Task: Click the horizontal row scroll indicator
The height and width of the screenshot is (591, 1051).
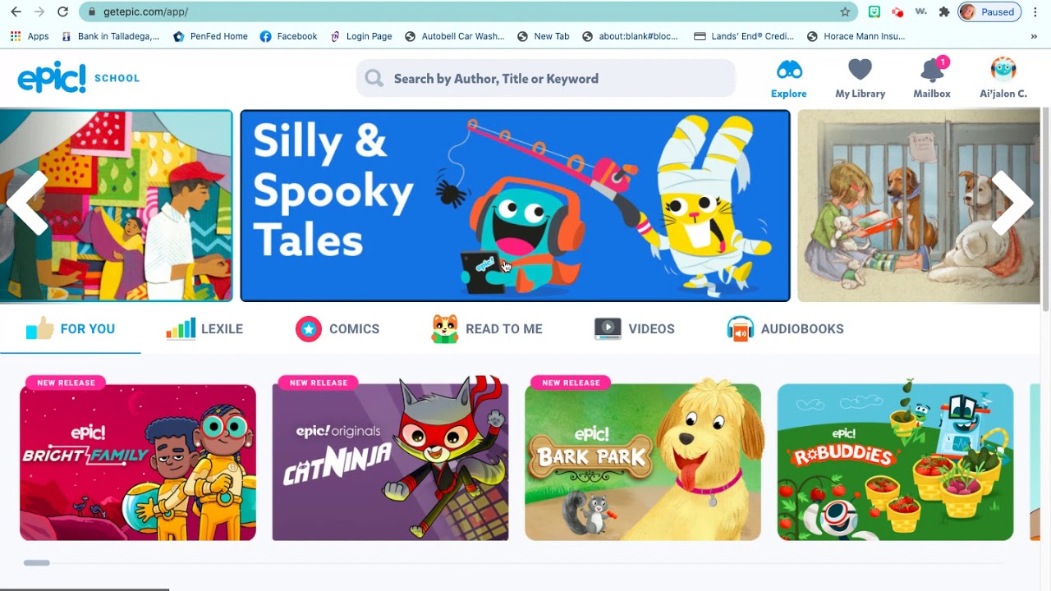Action: [37, 563]
